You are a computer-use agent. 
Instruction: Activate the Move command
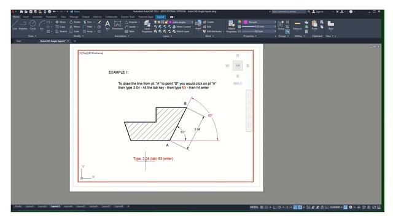pos(60,22)
